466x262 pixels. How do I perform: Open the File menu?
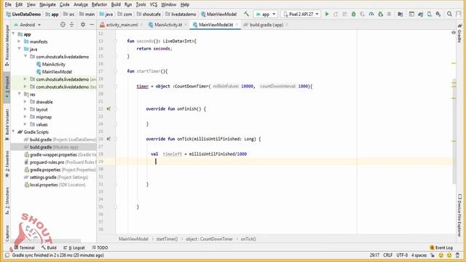click(8, 4)
